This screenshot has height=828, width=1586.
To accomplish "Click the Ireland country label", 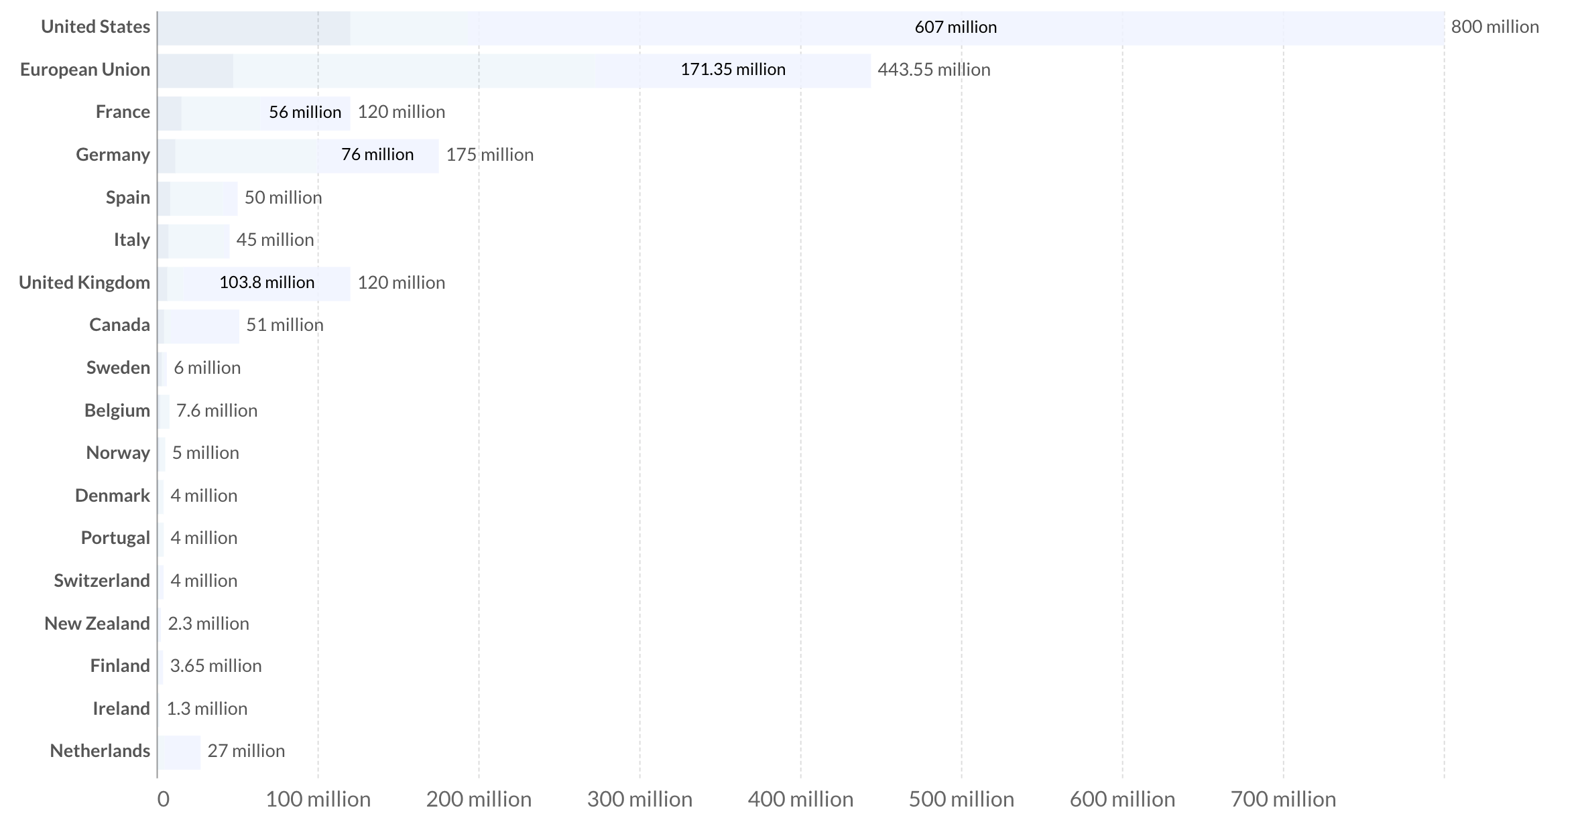I will (121, 709).
